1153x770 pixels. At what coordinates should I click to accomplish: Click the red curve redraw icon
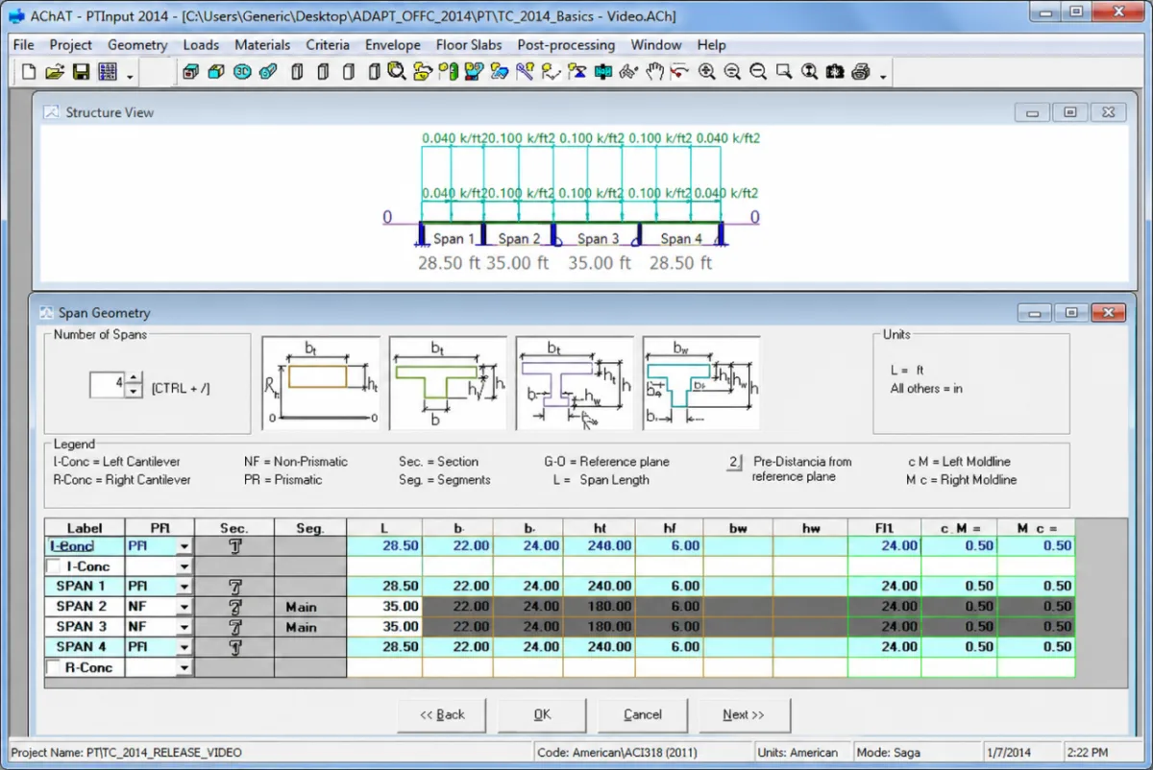pyautogui.click(x=680, y=72)
